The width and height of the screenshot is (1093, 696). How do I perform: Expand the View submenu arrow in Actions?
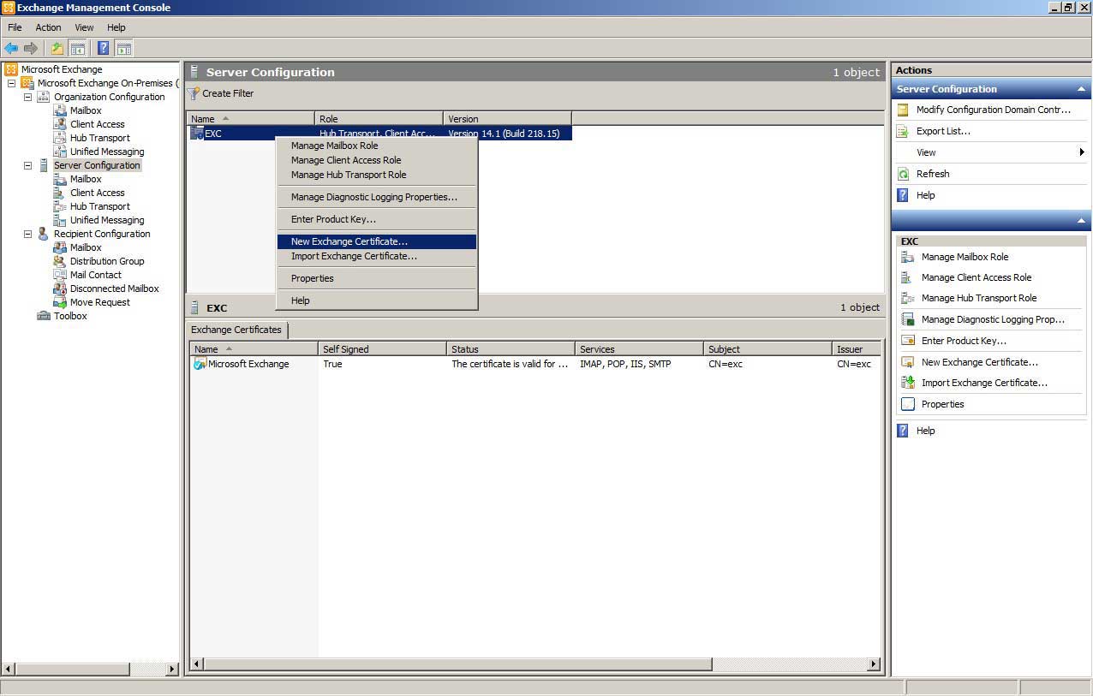pyautogui.click(x=1082, y=152)
